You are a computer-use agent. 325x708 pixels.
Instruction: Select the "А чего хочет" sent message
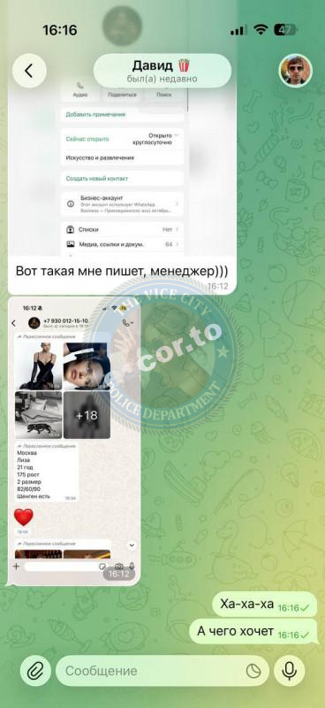(253, 631)
